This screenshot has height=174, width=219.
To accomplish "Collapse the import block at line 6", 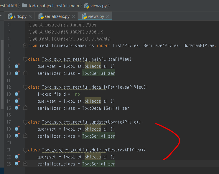I will (25, 45).
